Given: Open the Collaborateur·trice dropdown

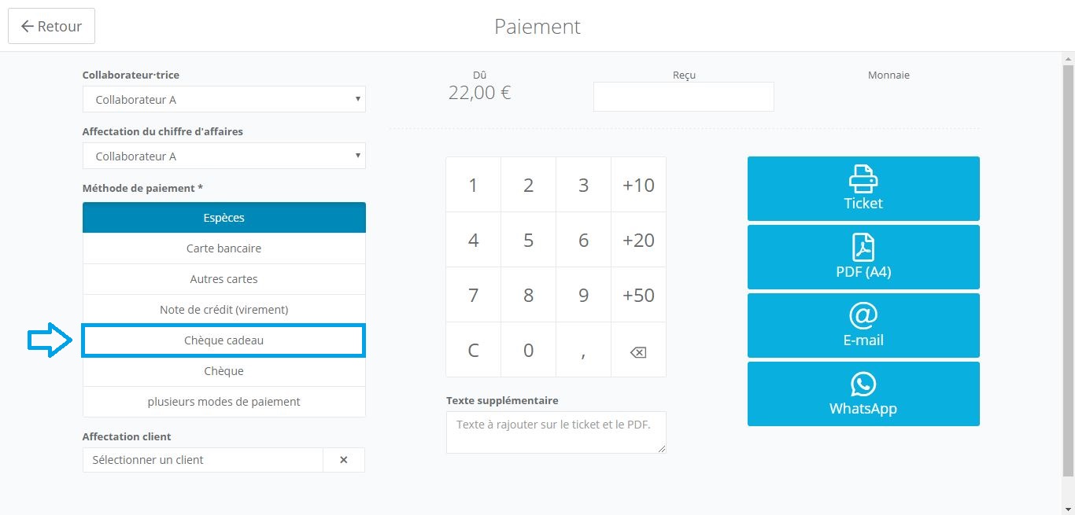Looking at the screenshot, I should [x=223, y=100].
